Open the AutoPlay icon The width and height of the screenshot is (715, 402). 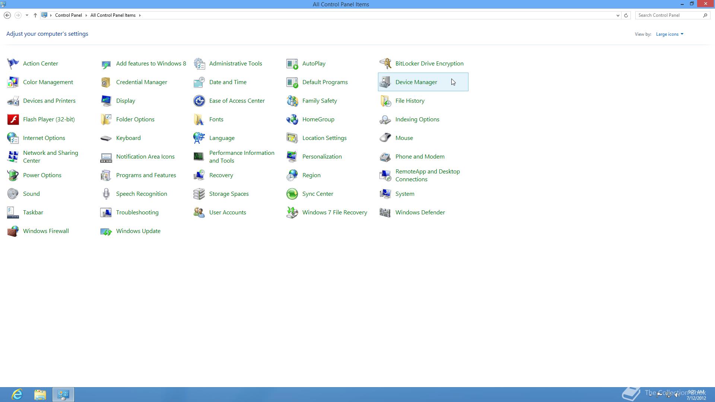tap(292, 64)
